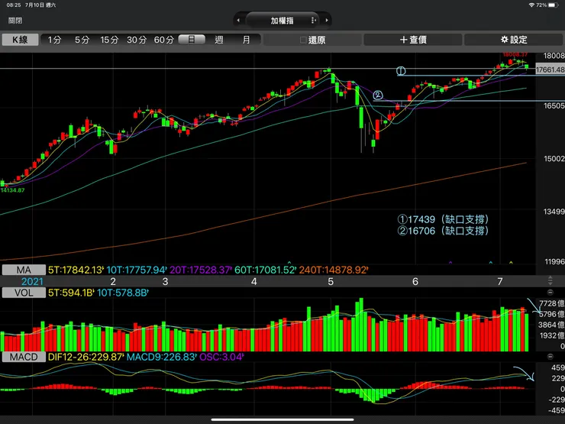Image resolution: width=565 pixels, height=424 pixels.
Task: Tap the MACD indicator label
Action: coord(24,358)
